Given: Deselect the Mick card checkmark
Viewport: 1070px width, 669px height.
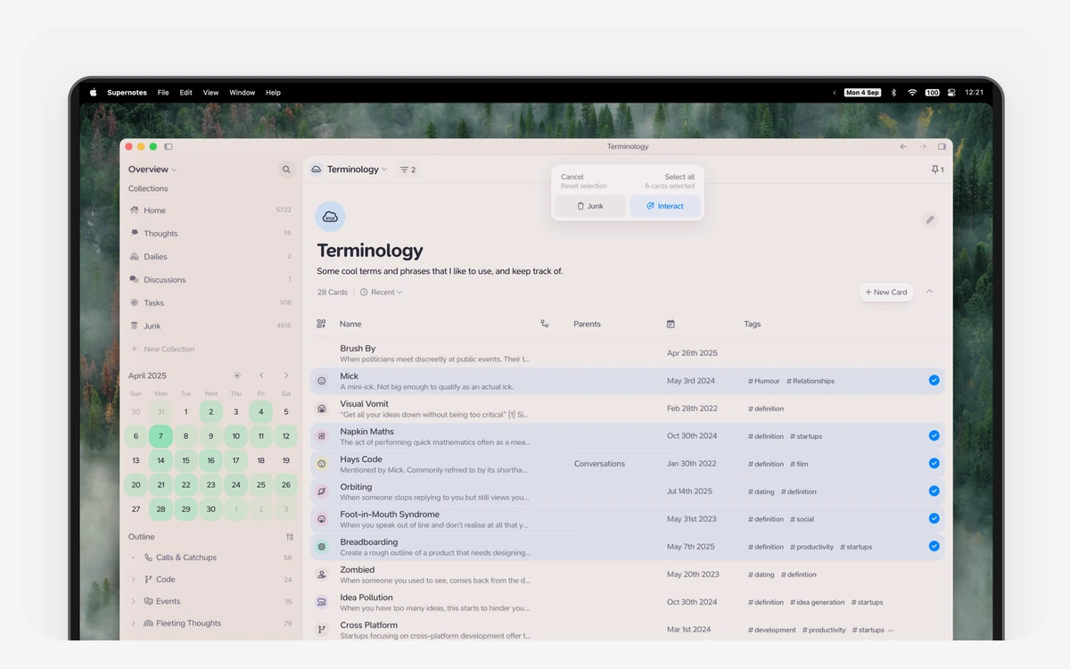Looking at the screenshot, I should (934, 380).
